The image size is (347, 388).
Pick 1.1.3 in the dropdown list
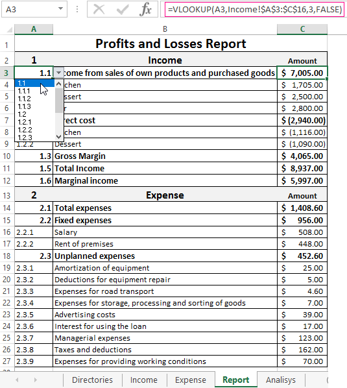coord(34,106)
